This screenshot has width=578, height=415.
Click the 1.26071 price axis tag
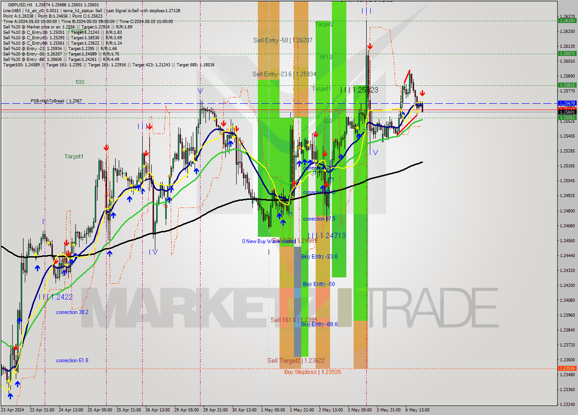(x=567, y=53)
